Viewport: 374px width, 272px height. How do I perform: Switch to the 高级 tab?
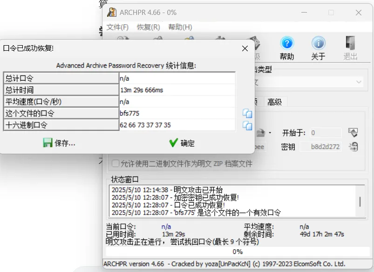point(274,102)
